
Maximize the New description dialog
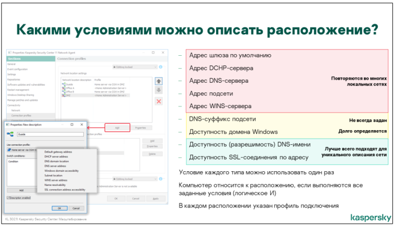pos(72,124)
